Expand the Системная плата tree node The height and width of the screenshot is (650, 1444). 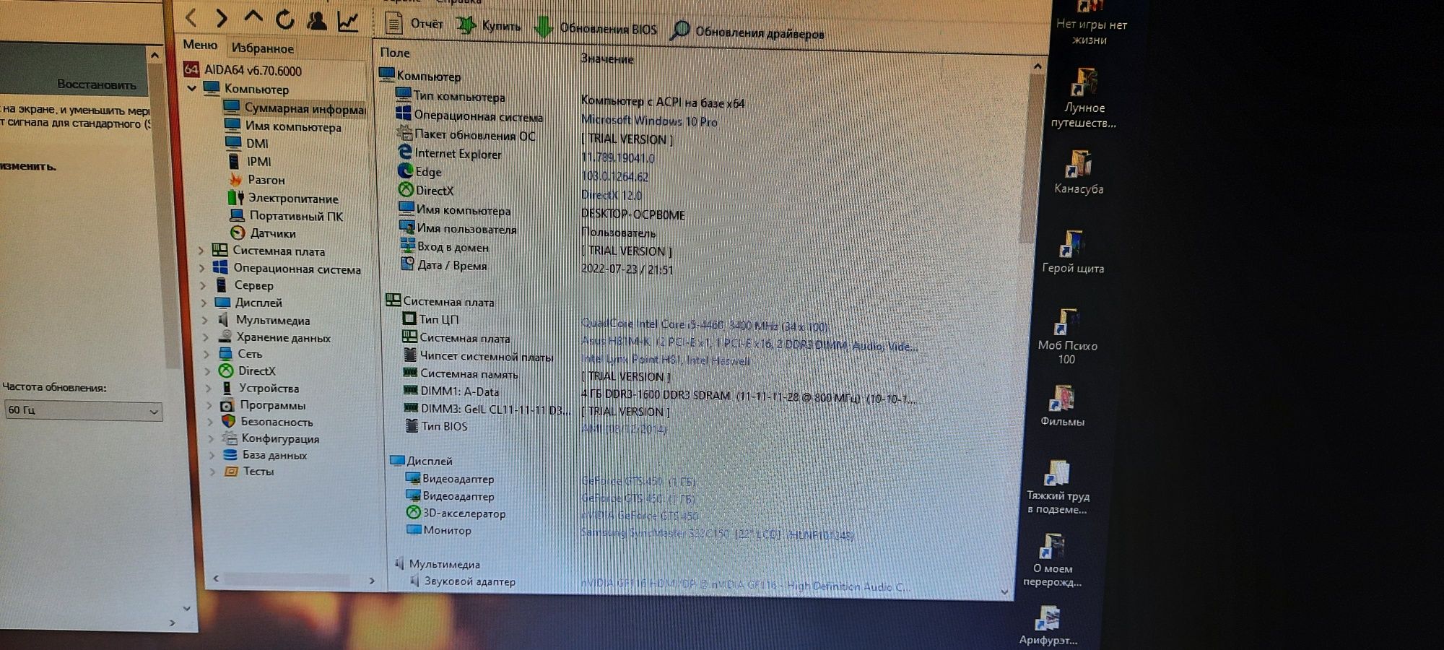click(201, 251)
